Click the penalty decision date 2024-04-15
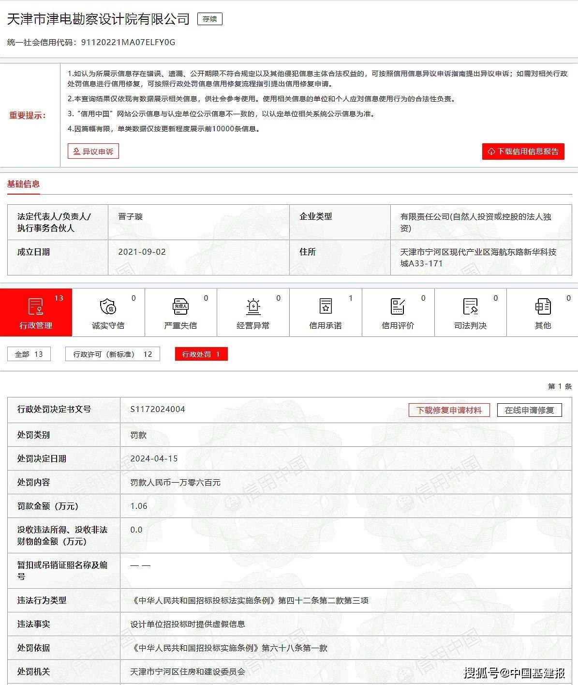578x685 pixels. coord(154,458)
